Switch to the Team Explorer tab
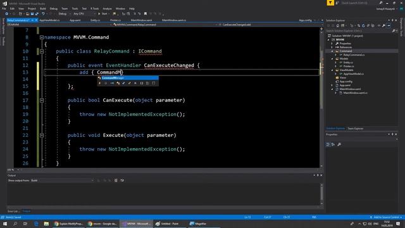Image resolution: width=405 pixels, height=228 pixels. click(x=355, y=129)
